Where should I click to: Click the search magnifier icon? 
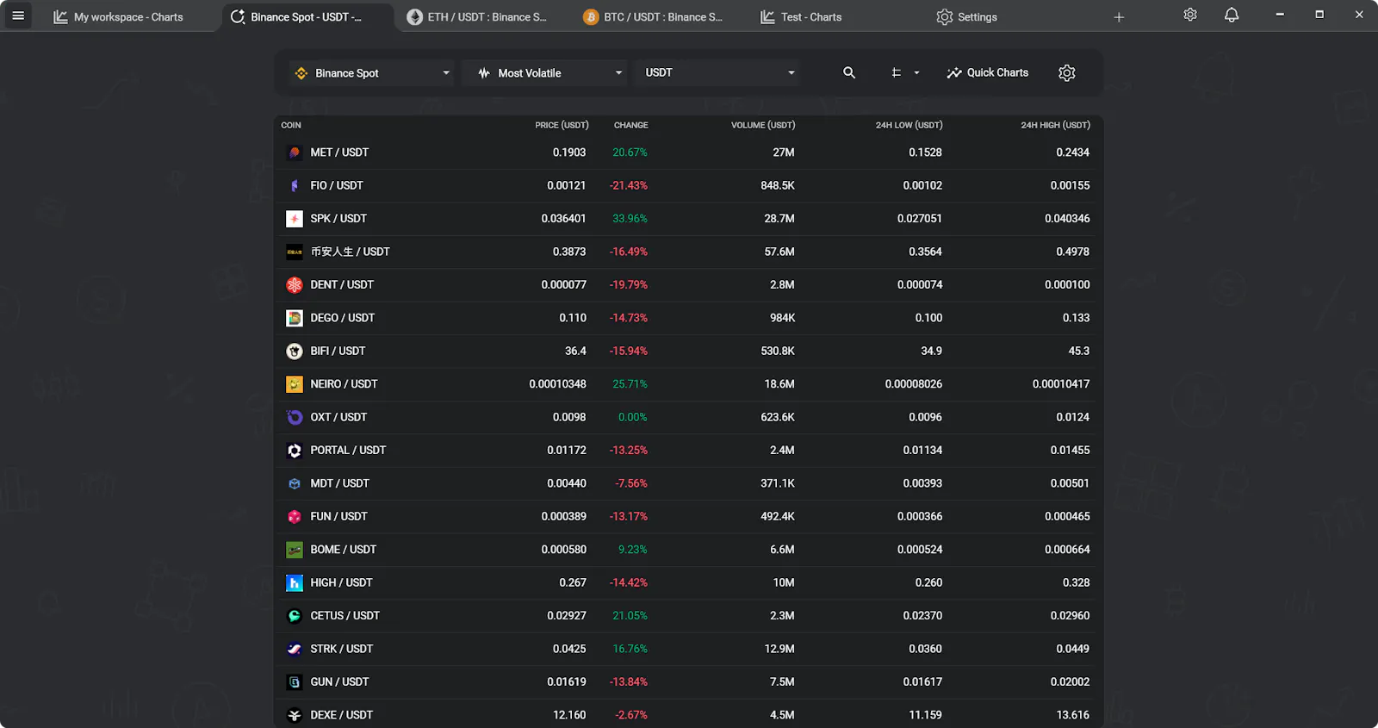849,73
